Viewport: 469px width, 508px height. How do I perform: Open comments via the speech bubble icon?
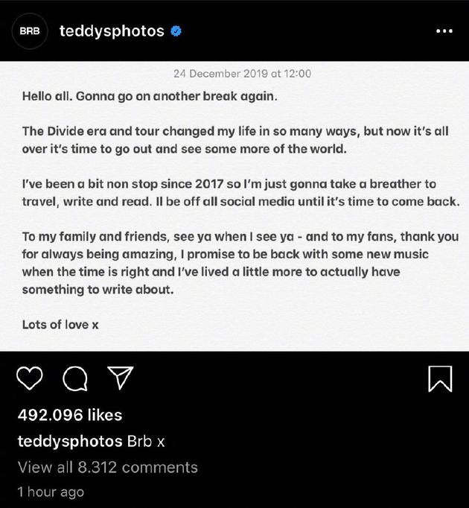click(x=74, y=380)
